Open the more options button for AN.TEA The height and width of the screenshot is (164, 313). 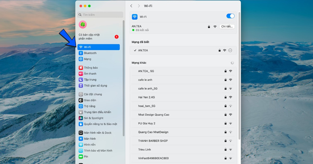point(230,50)
